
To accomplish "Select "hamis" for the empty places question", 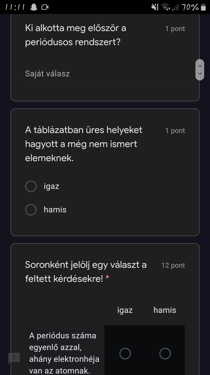I will tap(31, 210).
